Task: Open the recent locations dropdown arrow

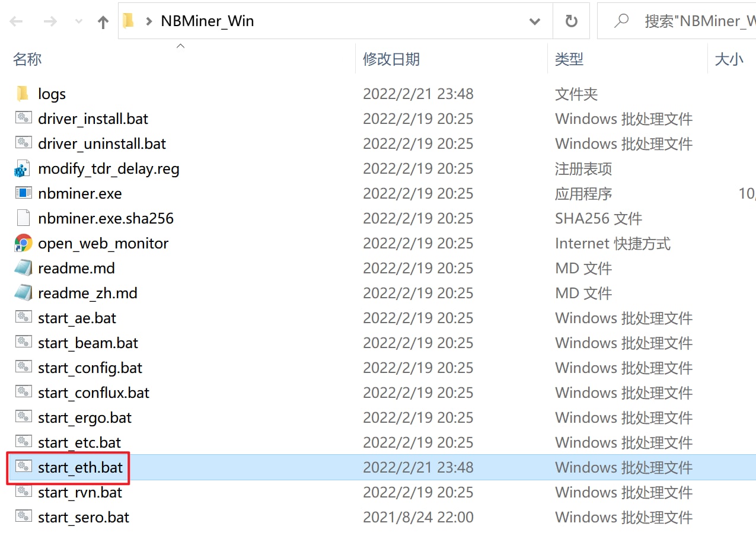Action: [79, 22]
